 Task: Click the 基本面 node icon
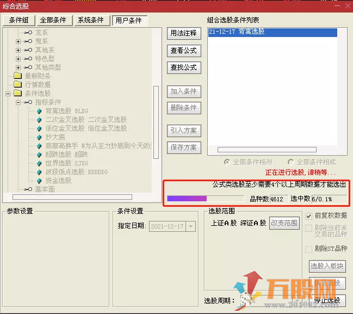tap(28, 189)
